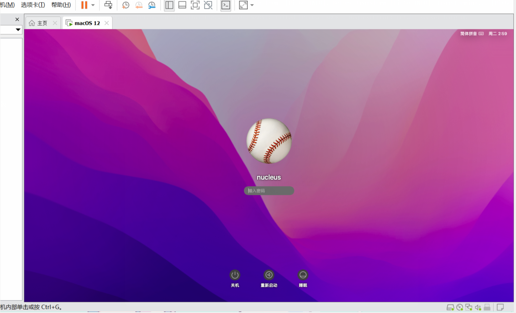Screen dimensions: 516x313
Task: Select the macOS 12 tab
Action: pos(87,23)
